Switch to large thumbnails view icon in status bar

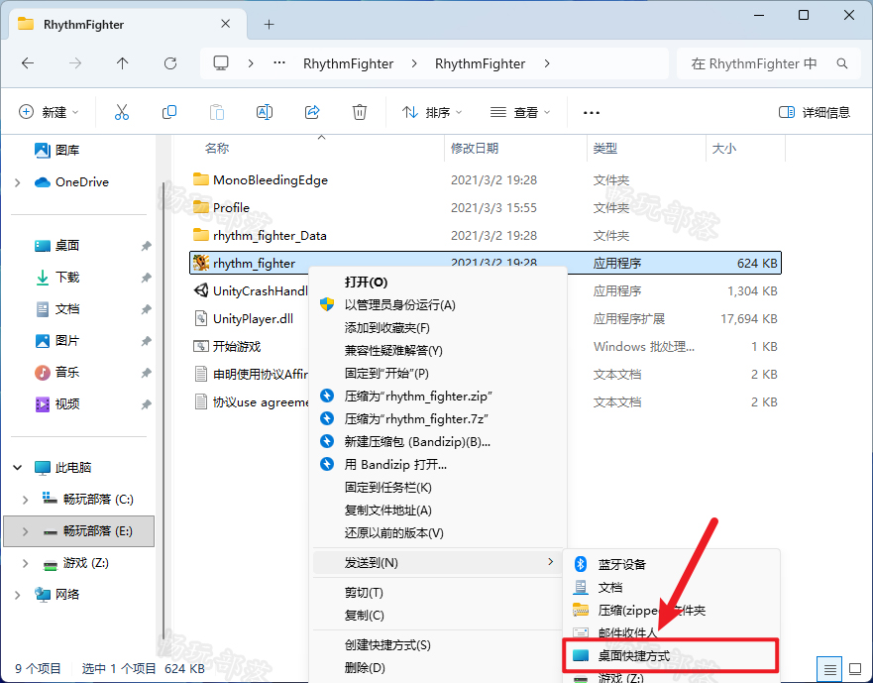[x=855, y=668]
